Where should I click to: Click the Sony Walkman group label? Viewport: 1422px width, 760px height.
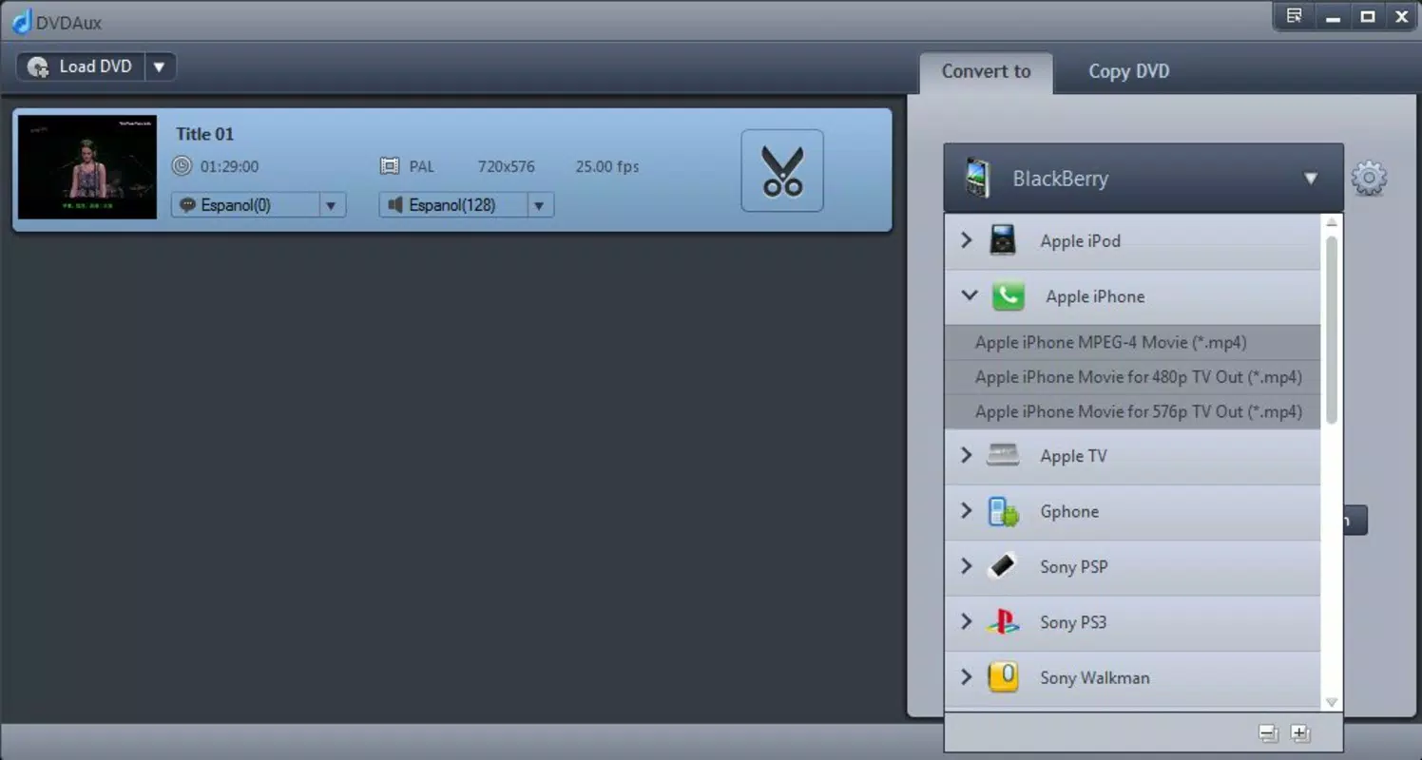[x=1094, y=678]
